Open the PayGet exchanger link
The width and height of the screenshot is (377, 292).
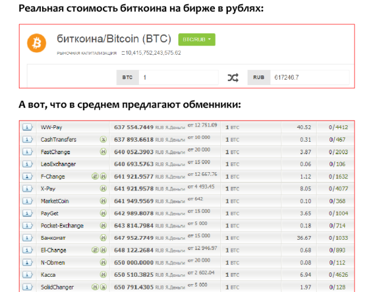(x=49, y=214)
